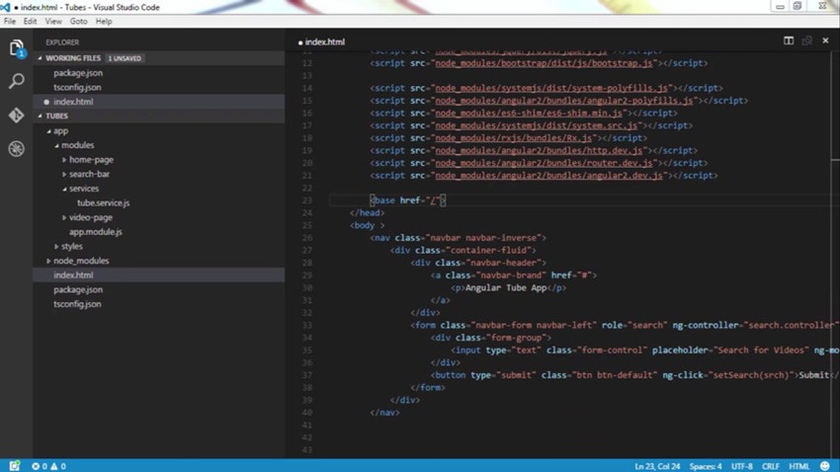Click the VS Code logo in title bar

[5, 7]
